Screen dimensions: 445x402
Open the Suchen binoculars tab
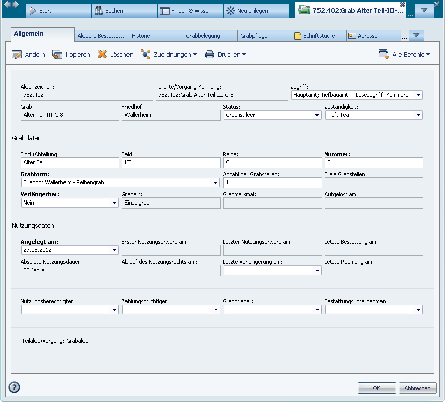[x=124, y=11]
